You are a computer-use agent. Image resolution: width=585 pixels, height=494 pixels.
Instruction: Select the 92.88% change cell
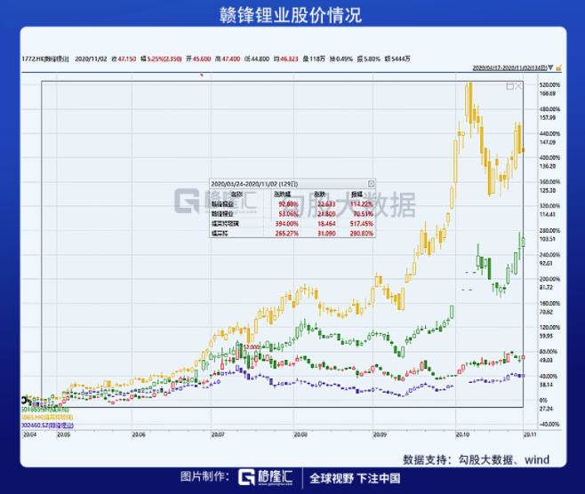pyautogui.click(x=288, y=204)
